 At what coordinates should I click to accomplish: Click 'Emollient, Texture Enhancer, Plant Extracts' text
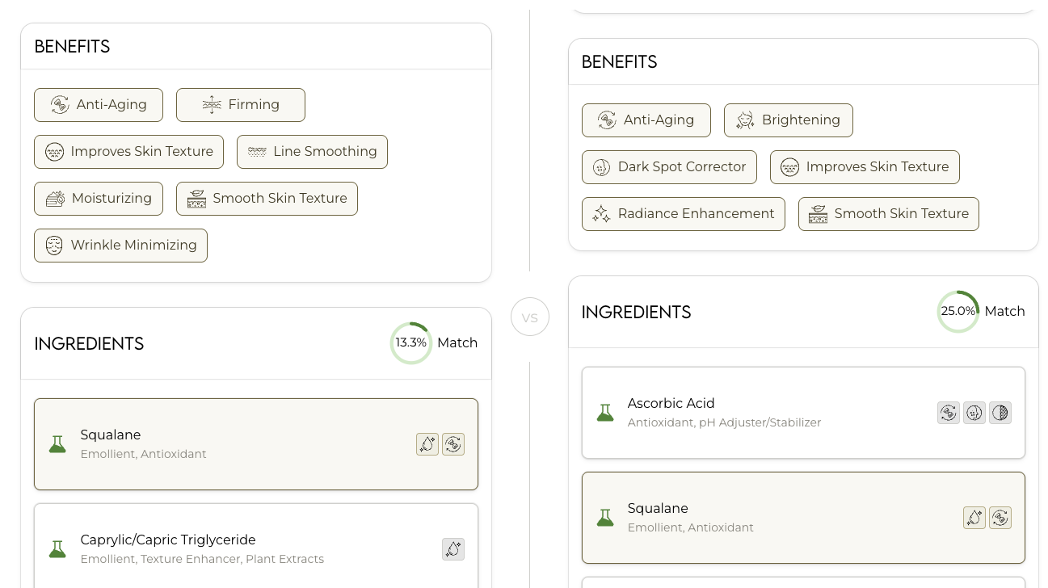pos(202,559)
